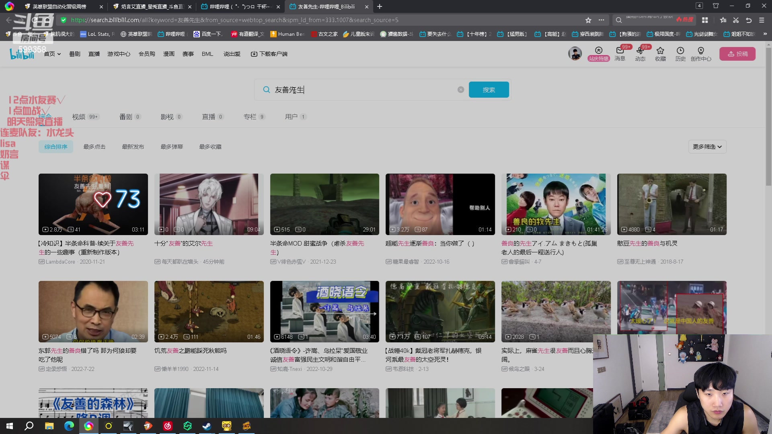
Task: Open Windows Start menu
Action: (x=10, y=426)
